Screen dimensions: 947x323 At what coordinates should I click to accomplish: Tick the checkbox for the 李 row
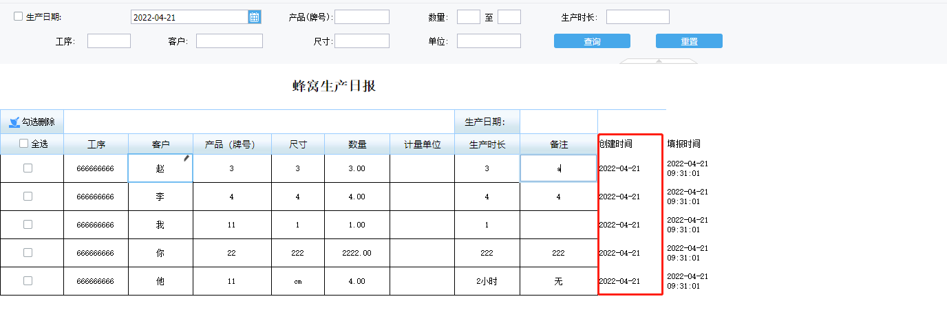pyautogui.click(x=28, y=196)
